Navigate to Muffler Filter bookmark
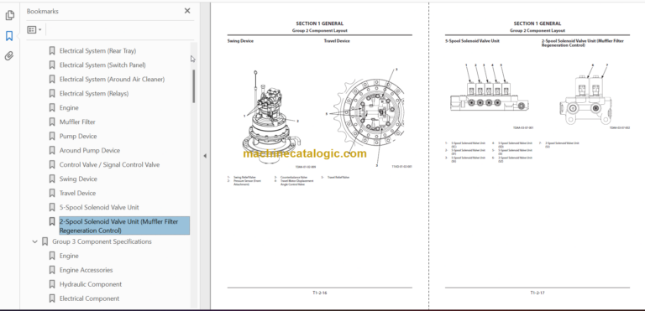Image resolution: width=645 pixels, height=311 pixels. point(77,122)
